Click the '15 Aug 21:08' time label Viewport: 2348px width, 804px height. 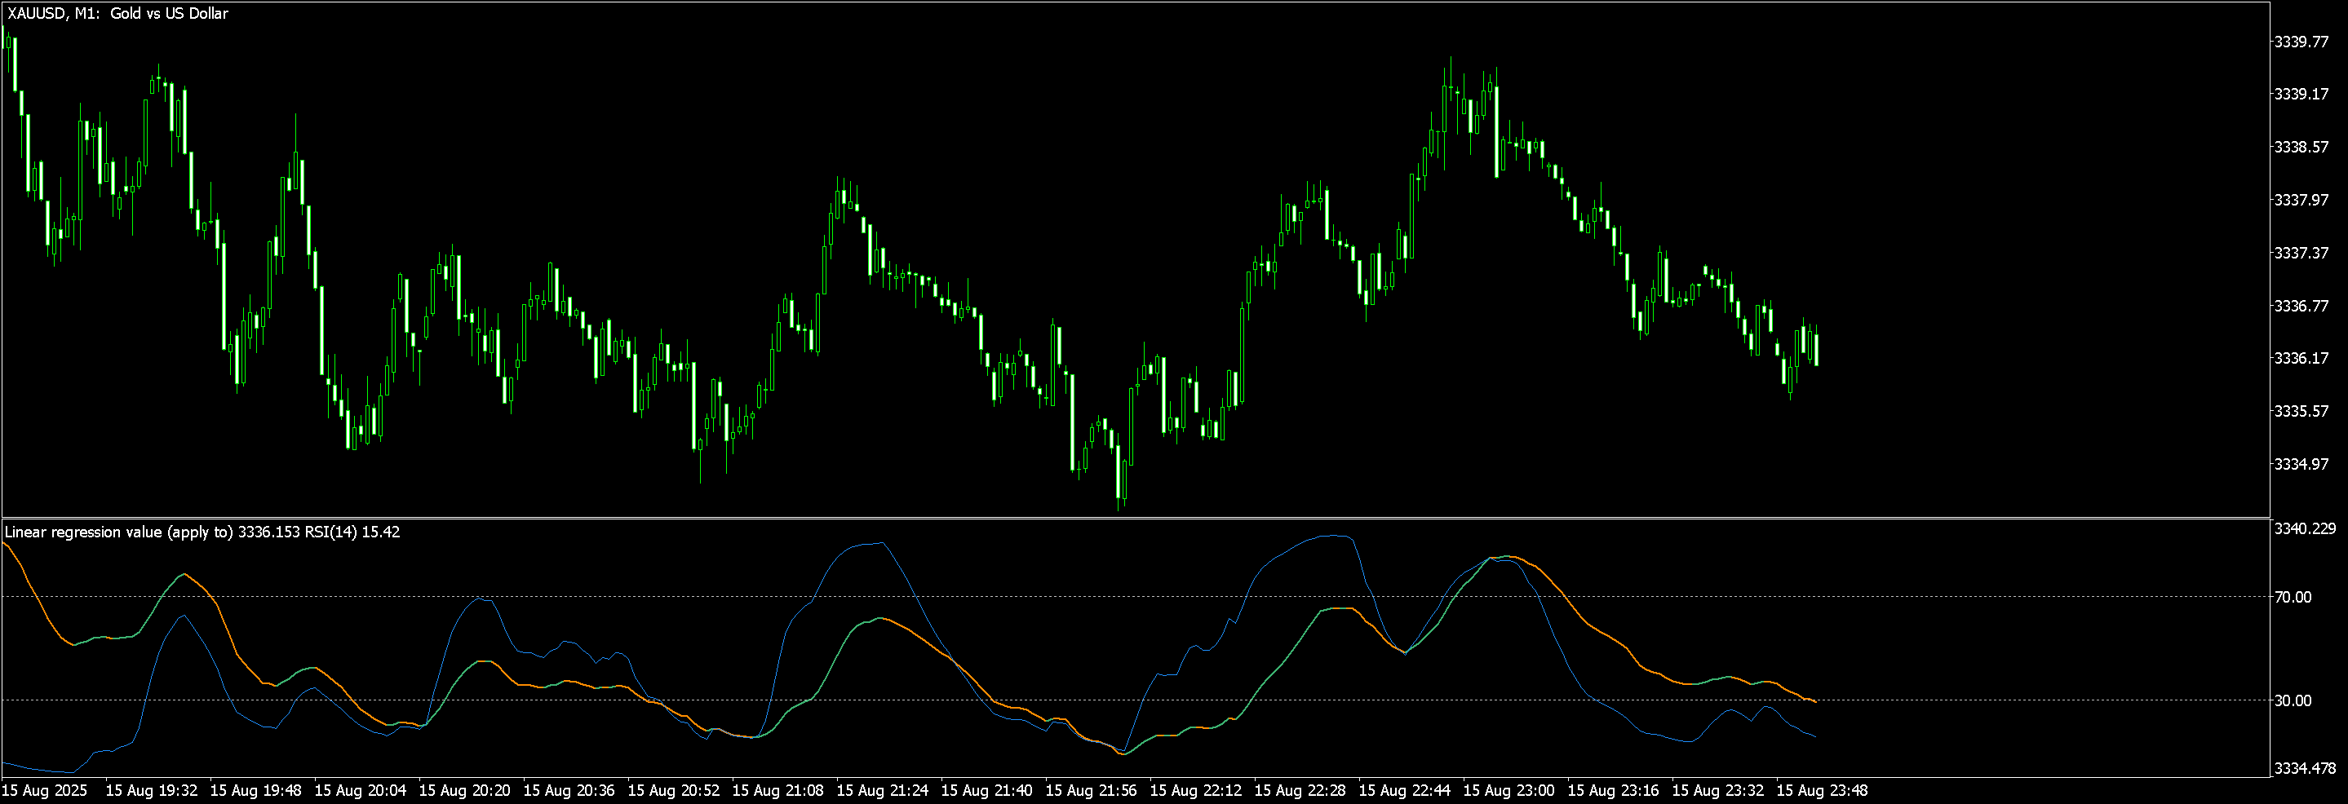[777, 790]
